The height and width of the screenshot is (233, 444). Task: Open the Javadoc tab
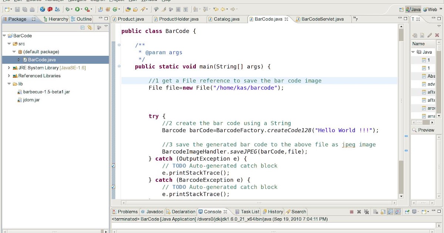[152, 212]
